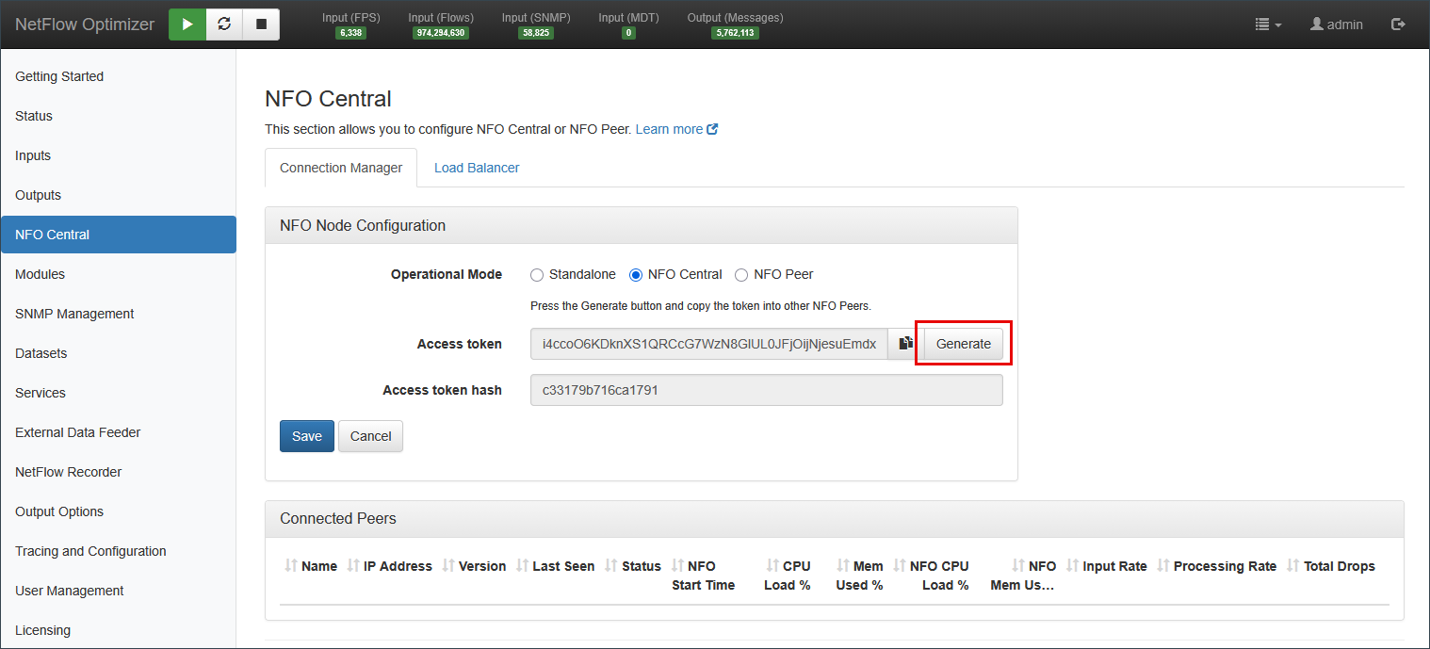Image resolution: width=1430 pixels, height=649 pixels.
Task: Follow the Learn more link
Action: (x=670, y=129)
